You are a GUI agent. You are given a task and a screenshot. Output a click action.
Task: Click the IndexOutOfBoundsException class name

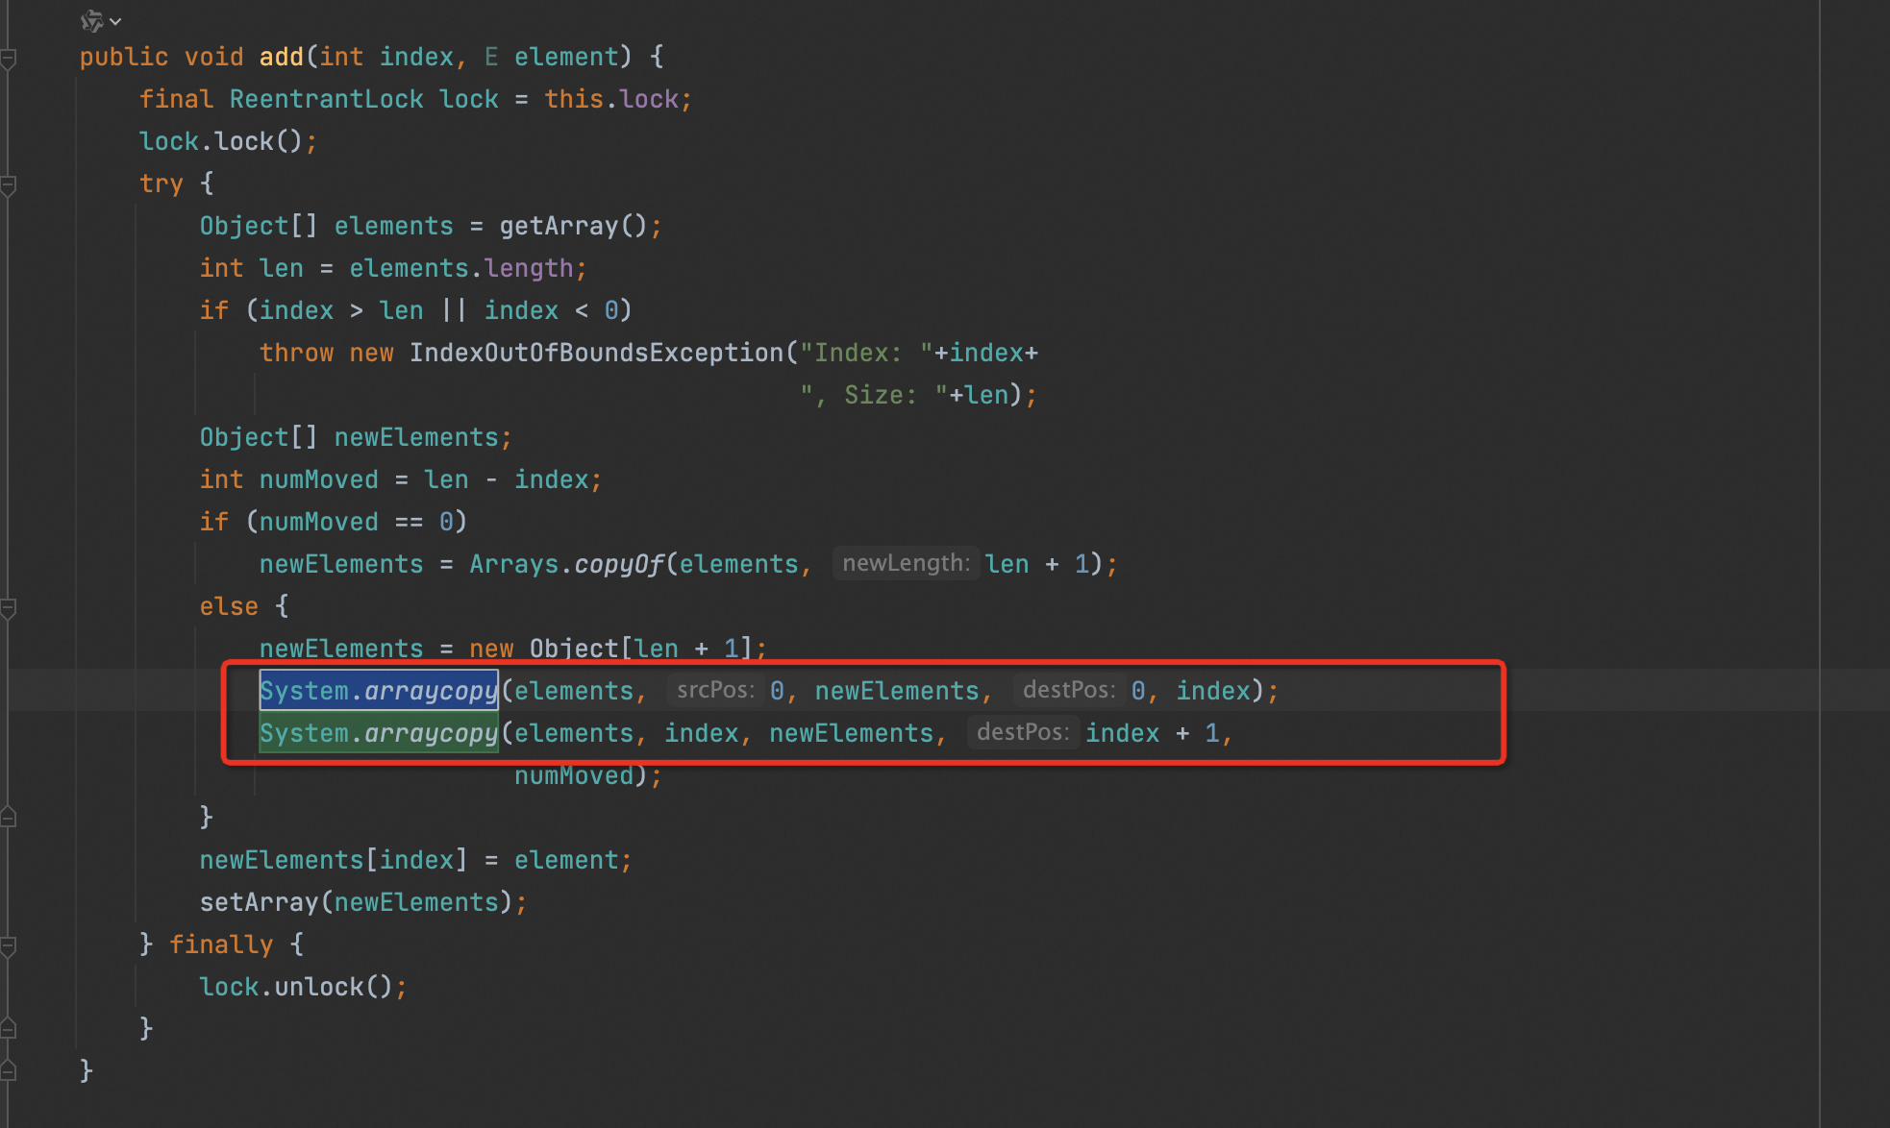click(x=596, y=353)
